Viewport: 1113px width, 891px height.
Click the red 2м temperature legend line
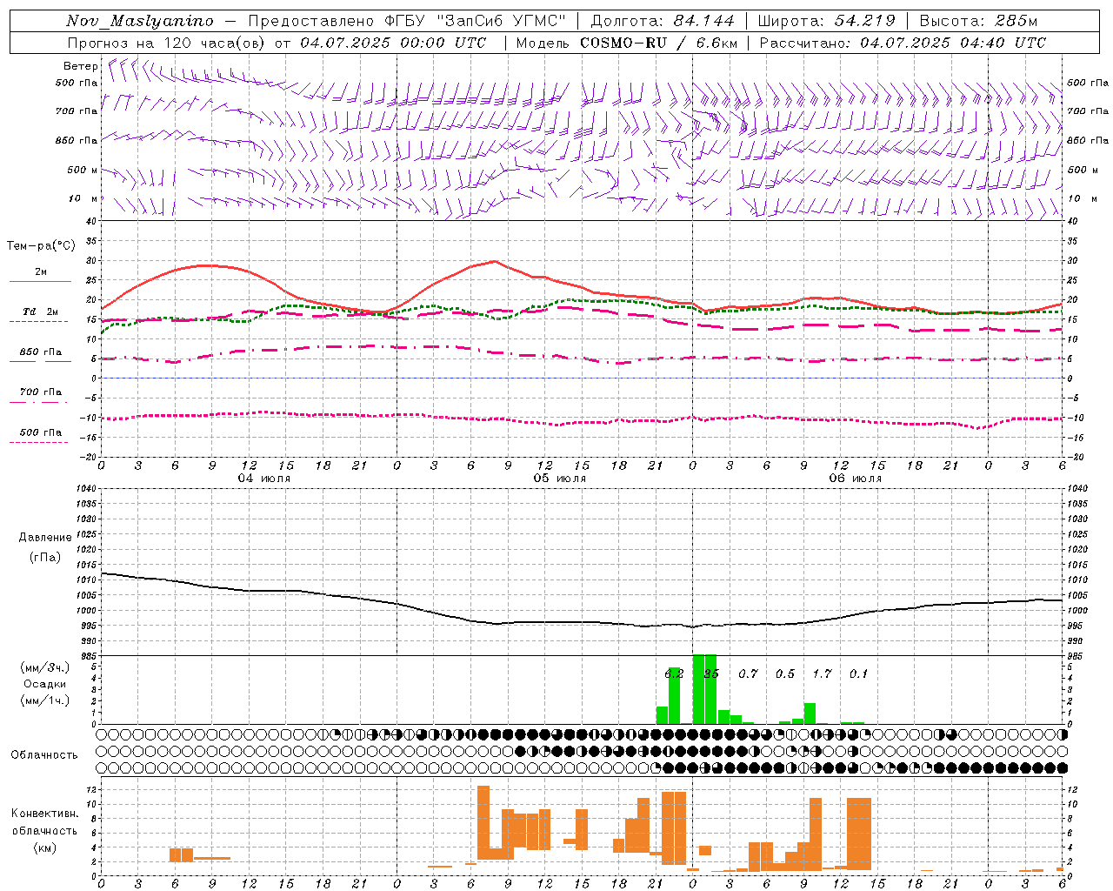(x=40, y=282)
